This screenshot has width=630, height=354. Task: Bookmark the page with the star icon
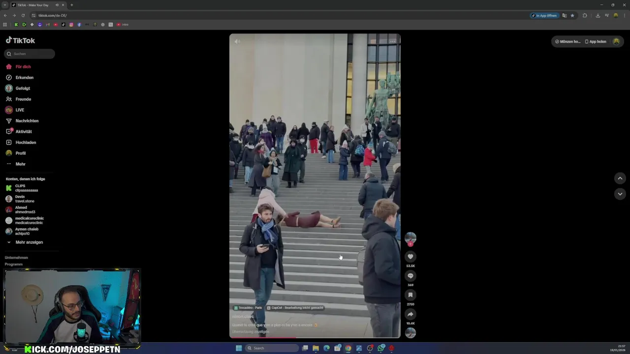click(x=572, y=15)
